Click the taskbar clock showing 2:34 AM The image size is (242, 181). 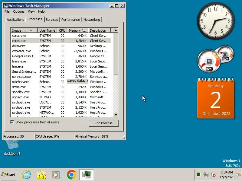pos(227,175)
